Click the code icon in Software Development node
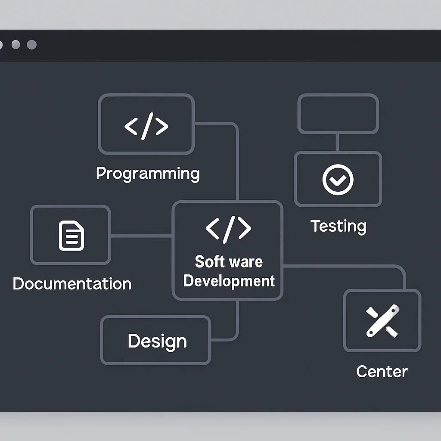Screen dimensions: 441x441 tap(228, 230)
